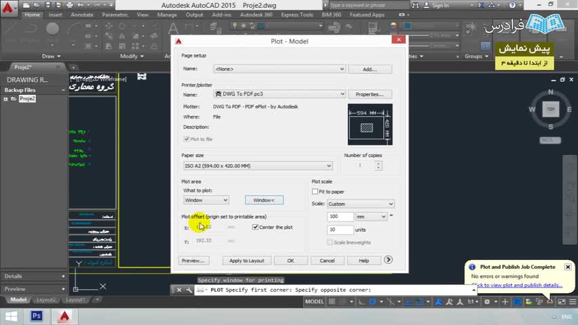Click the units field showing 10
This screenshot has height=325, width=578.
coord(340,230)
